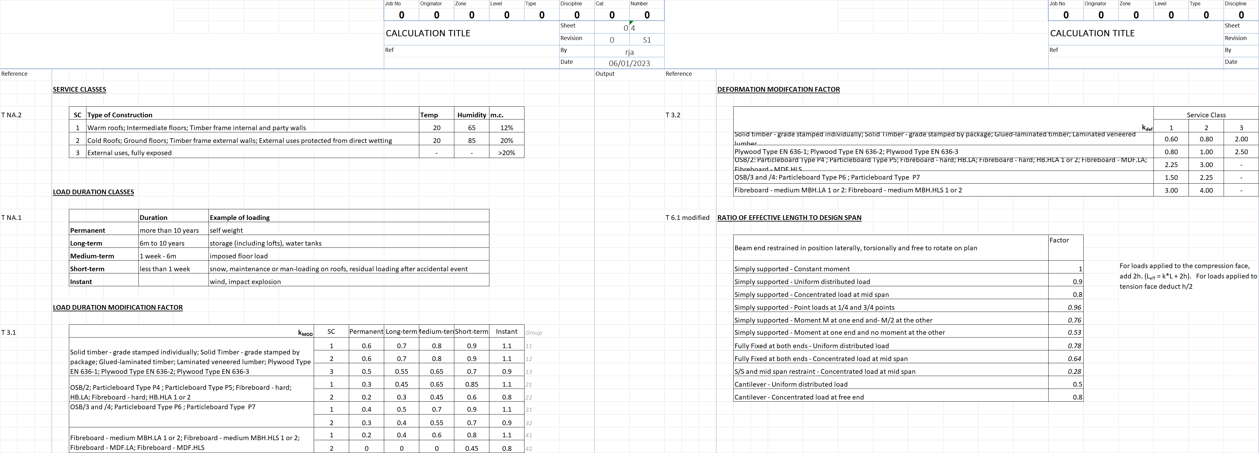Click the 'rja' By cell

[x=629, y=52]
